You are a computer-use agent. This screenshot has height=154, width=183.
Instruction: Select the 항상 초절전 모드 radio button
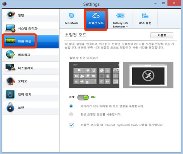coord(71,114)
